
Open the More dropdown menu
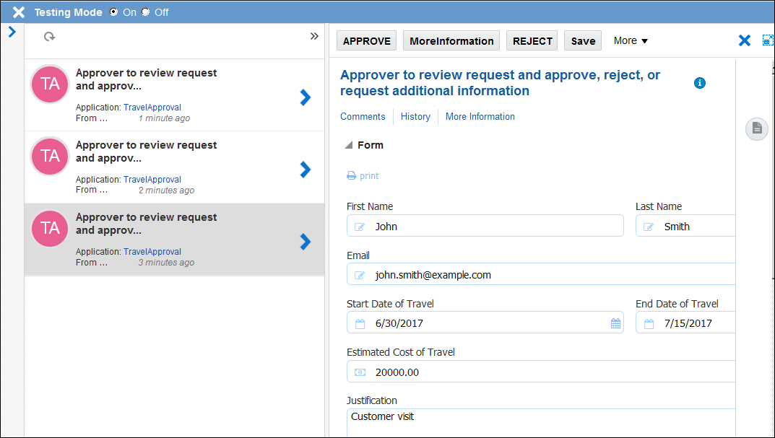(x=631, y=41)
